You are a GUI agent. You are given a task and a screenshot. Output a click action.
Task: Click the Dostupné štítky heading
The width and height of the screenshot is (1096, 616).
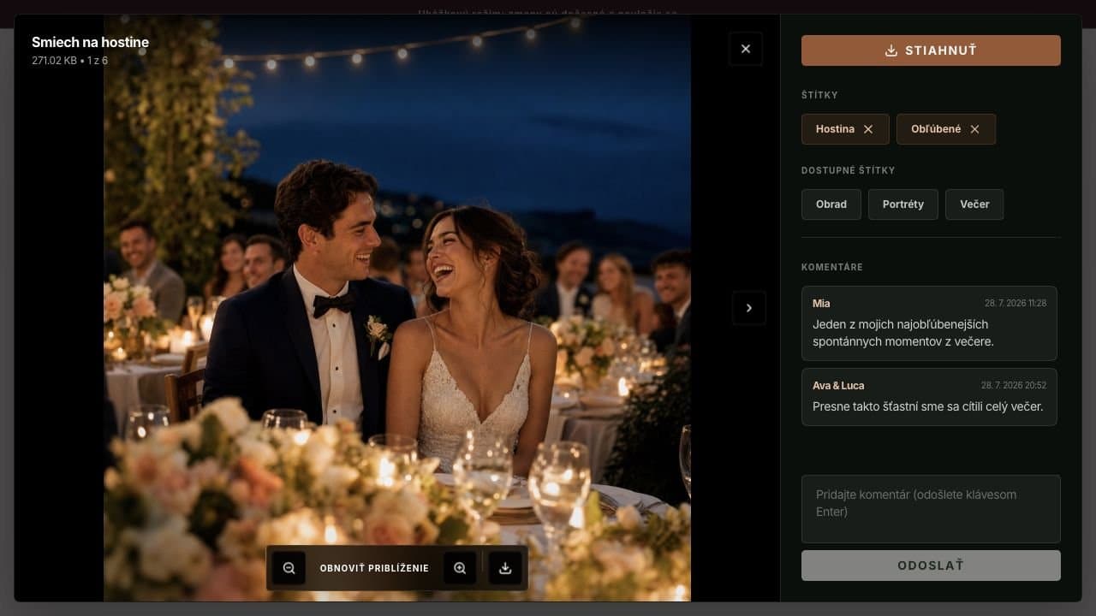(x=848, y=170)
